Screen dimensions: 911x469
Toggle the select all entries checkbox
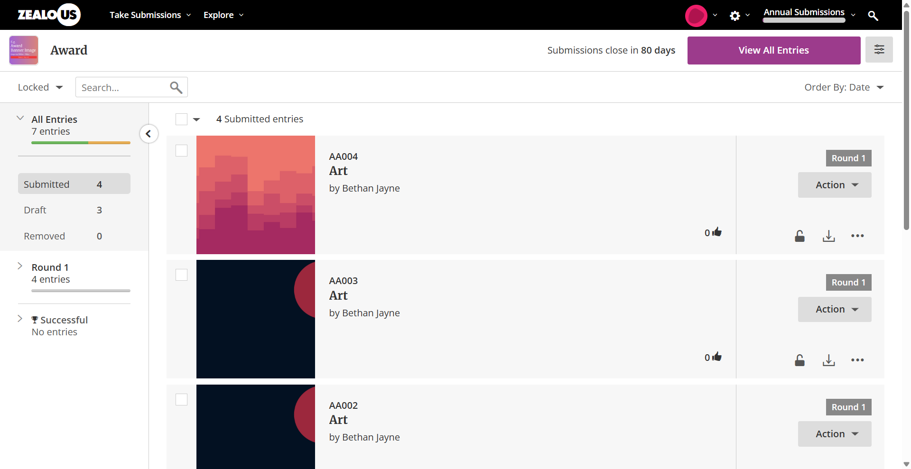tap(181, 119)
